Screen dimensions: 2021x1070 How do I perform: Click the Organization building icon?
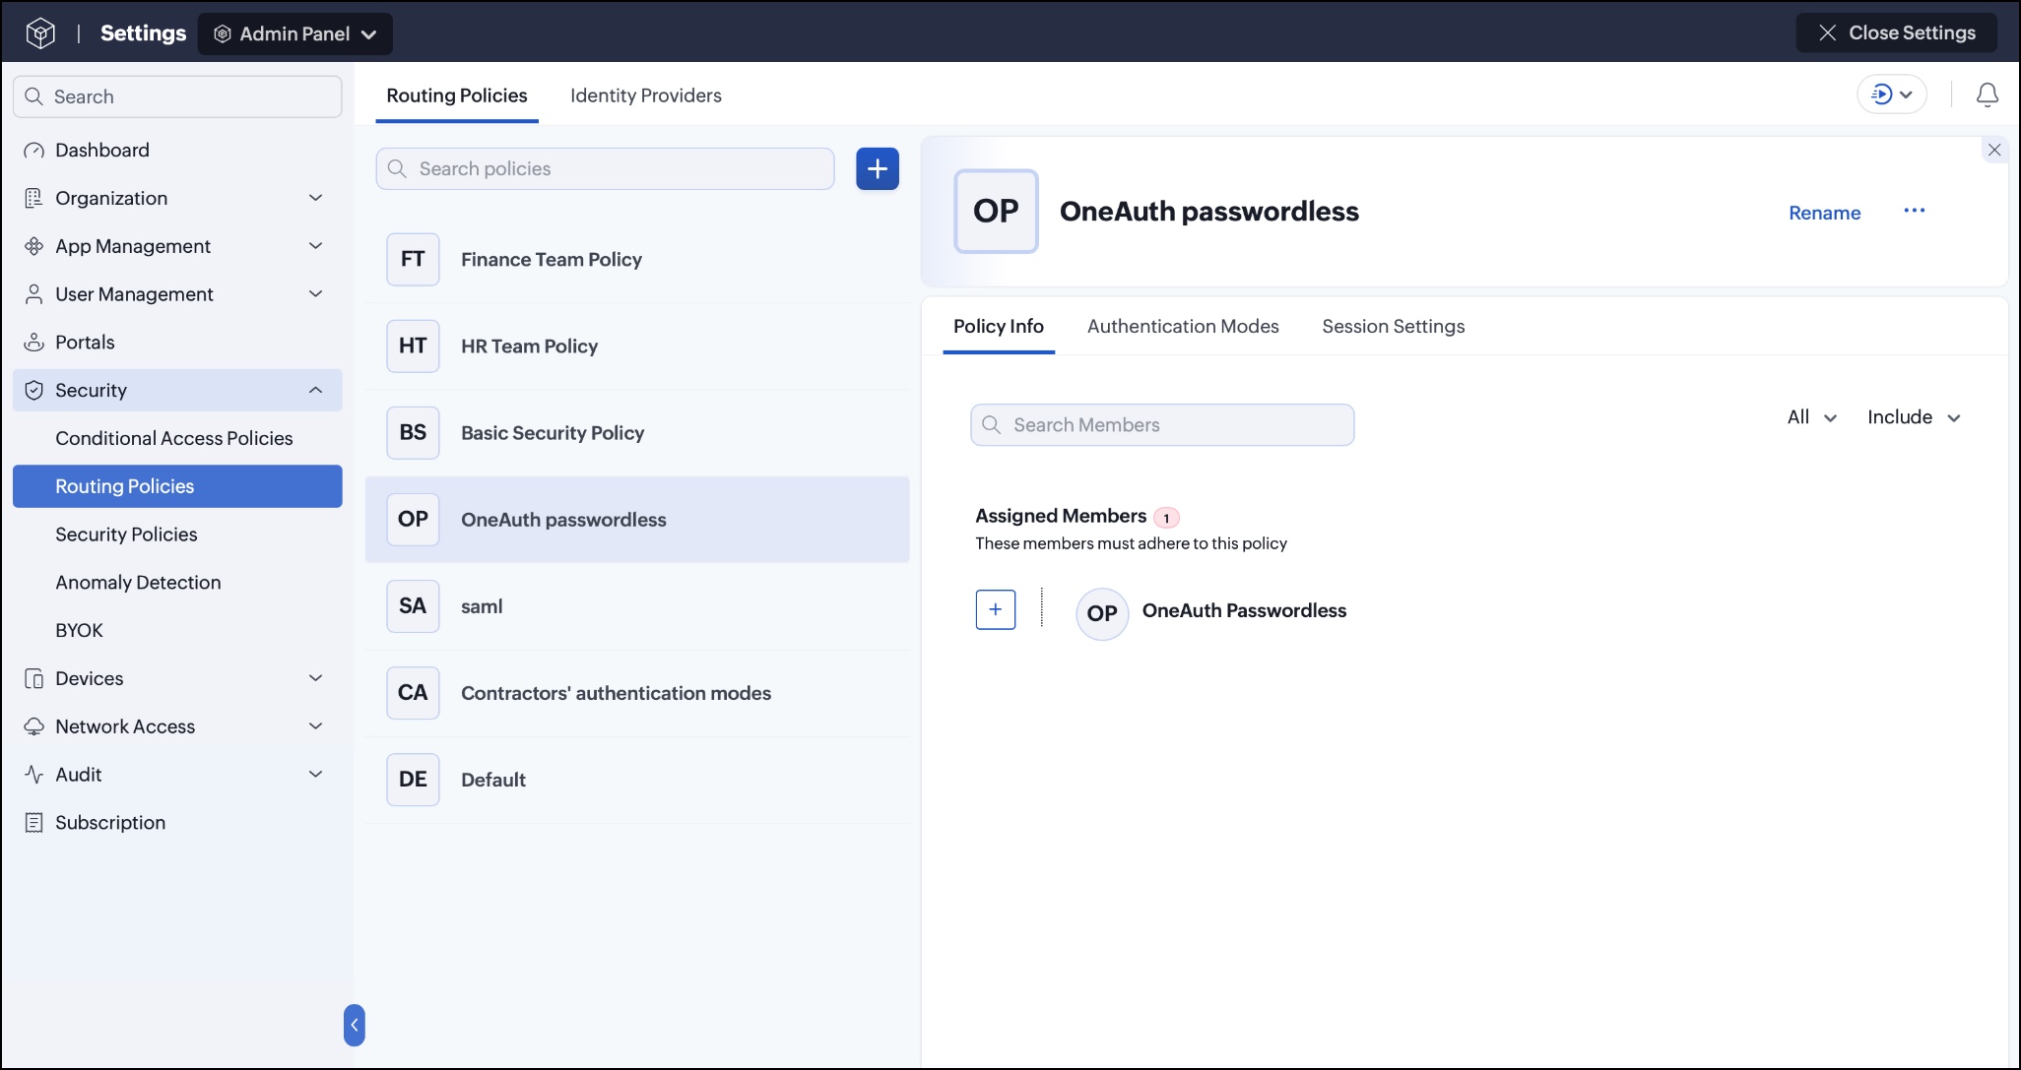click(33, 198)
